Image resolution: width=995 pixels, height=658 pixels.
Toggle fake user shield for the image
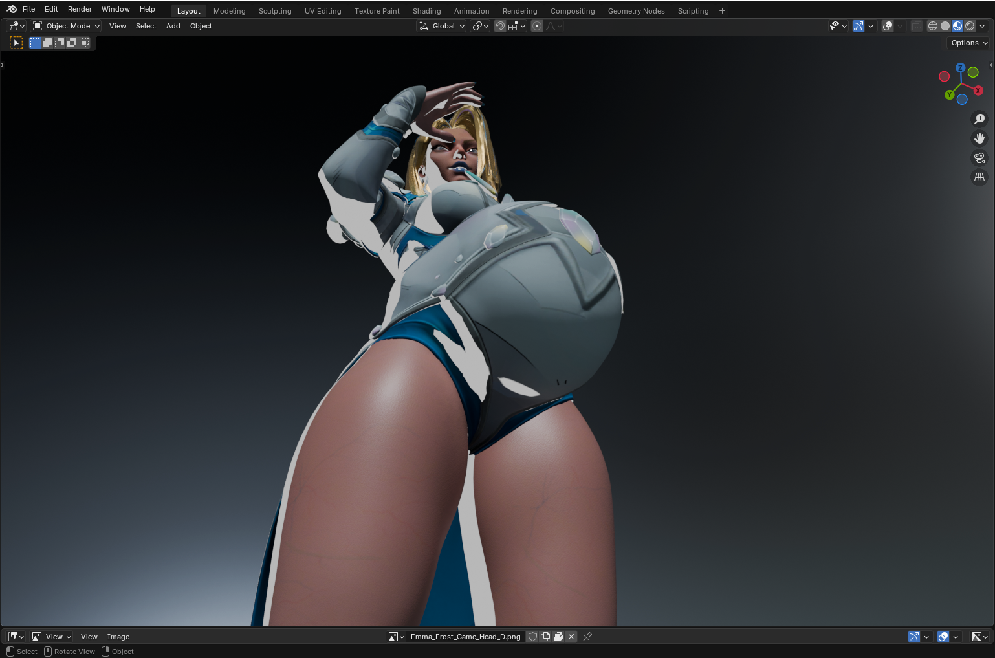(x=532, y=637)
